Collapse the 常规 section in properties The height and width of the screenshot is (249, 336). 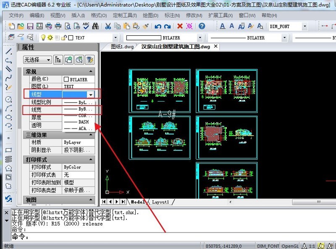click(91, 71)
